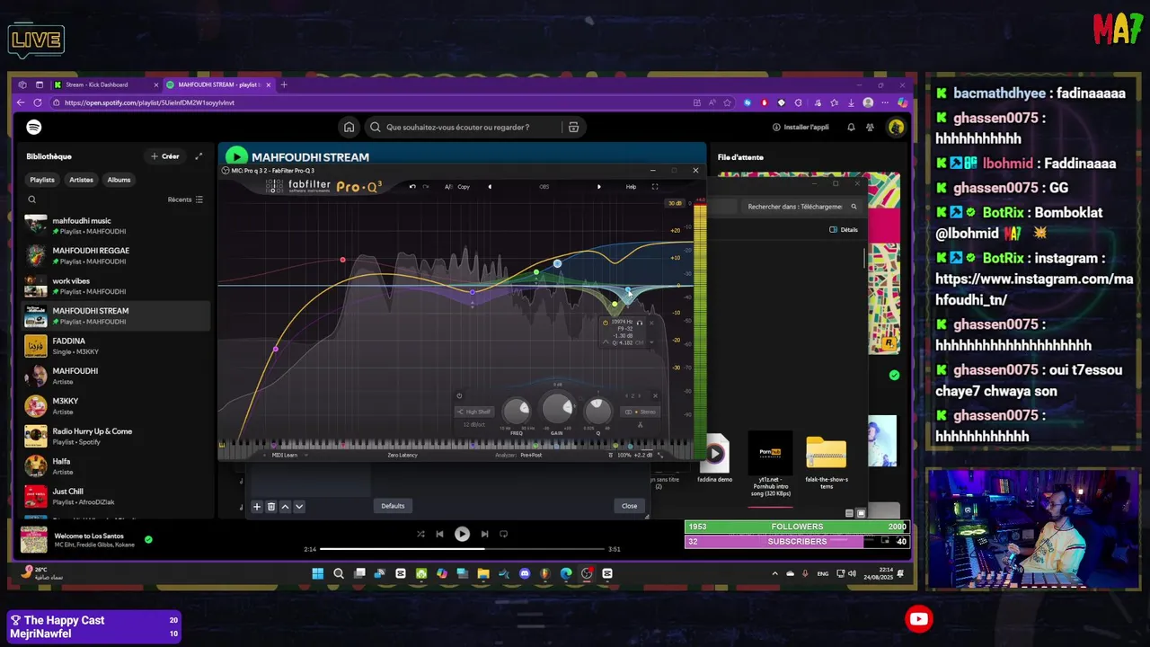
Task: Click the Spotify search field
Action: pyautogui.click(x=463, y=127)
